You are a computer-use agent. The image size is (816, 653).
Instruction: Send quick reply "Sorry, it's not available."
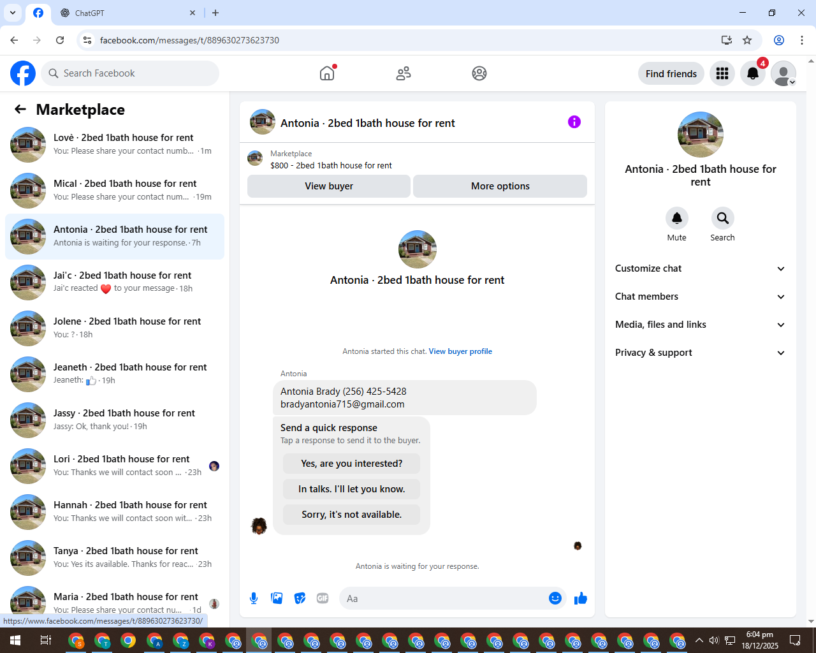352,515
